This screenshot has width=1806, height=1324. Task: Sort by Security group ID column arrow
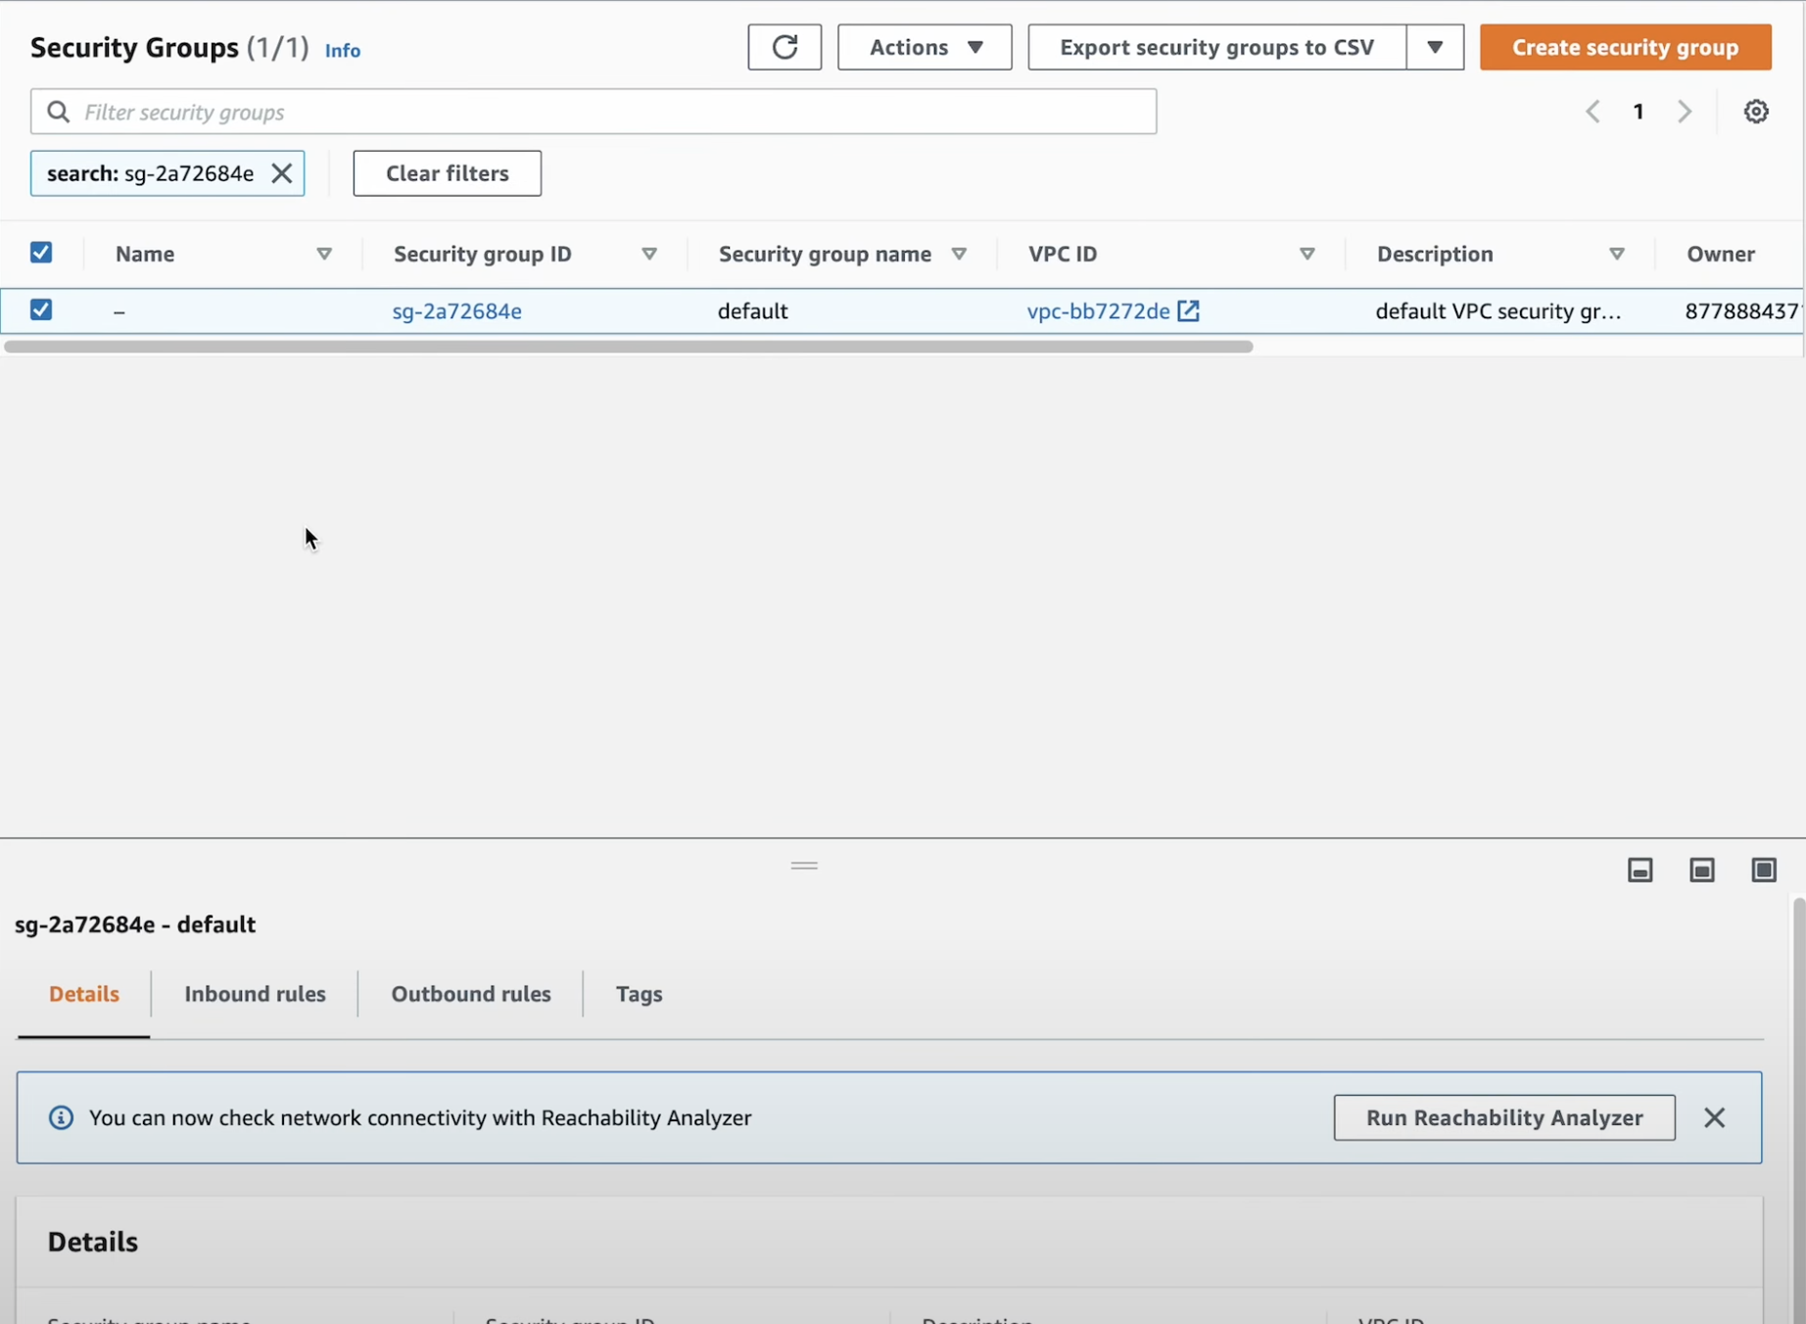coord(649,254)
